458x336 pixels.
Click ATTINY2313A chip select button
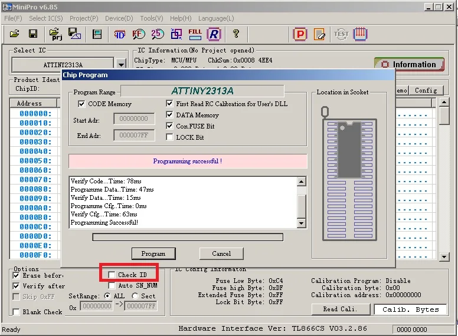point(63,65)
